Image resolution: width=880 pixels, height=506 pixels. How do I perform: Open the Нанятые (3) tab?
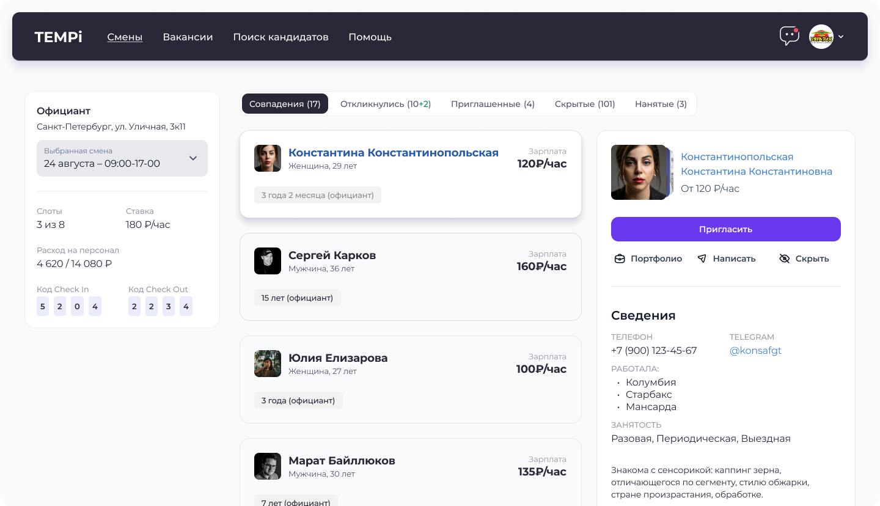point(661,104)
